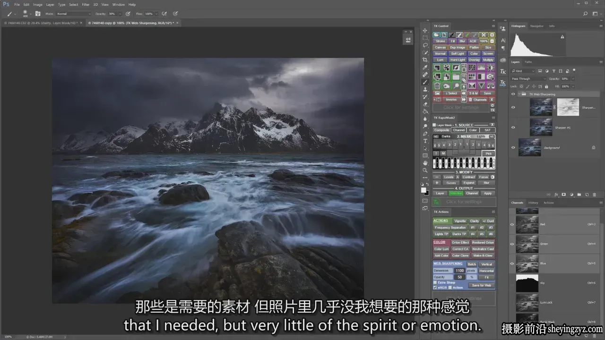Enable the Extra Sharp checkbox
The width and height of the screenshot is (605, 340).
pyautogui.click(x=435, y=282)
